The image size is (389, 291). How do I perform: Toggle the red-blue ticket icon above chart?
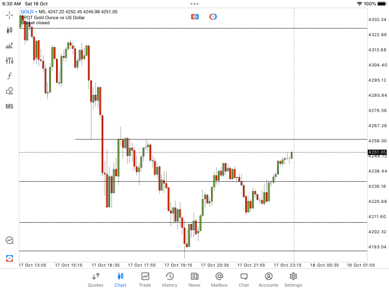195,17
